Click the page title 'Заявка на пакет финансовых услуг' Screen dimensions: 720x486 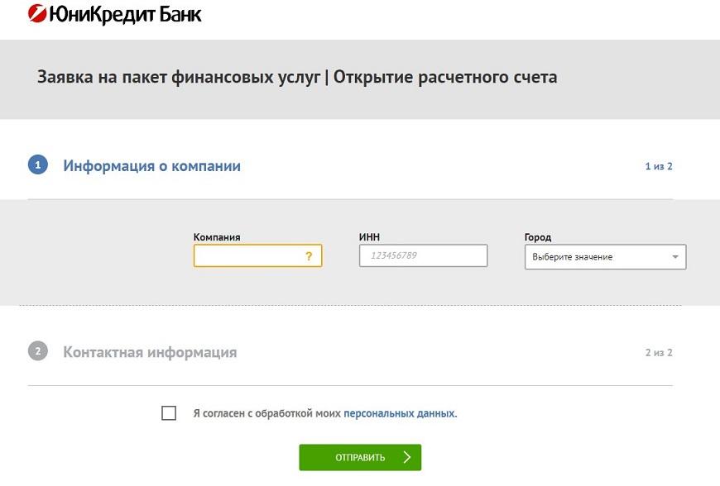(x=179, y=77)
